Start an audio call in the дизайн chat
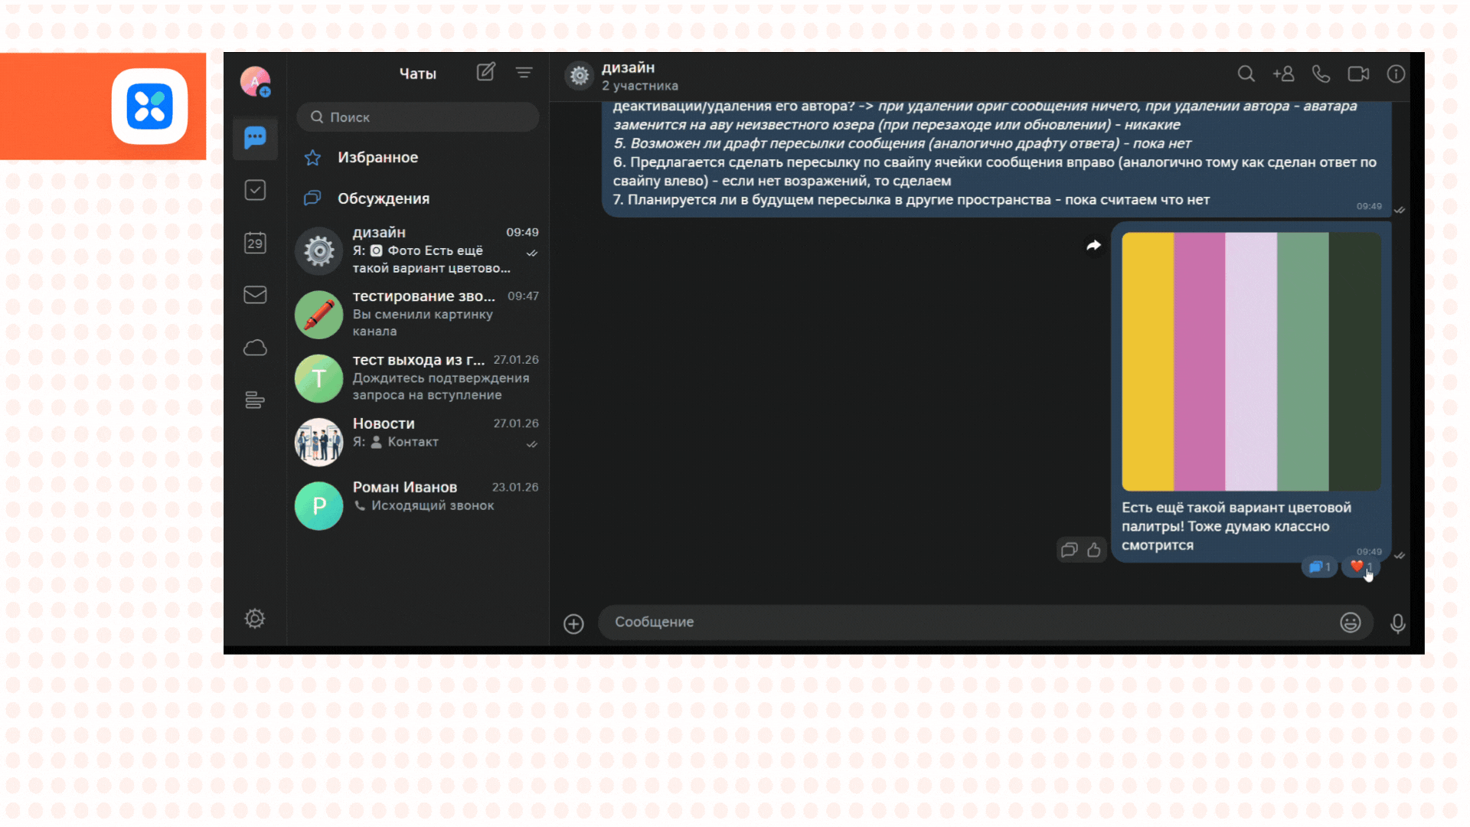The width and height of the screenshot is (1470, 827). pyautogui.click(x=1321, y=74)
